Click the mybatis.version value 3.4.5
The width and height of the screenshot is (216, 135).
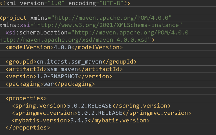pyautogui.click(x=79, y=120)
